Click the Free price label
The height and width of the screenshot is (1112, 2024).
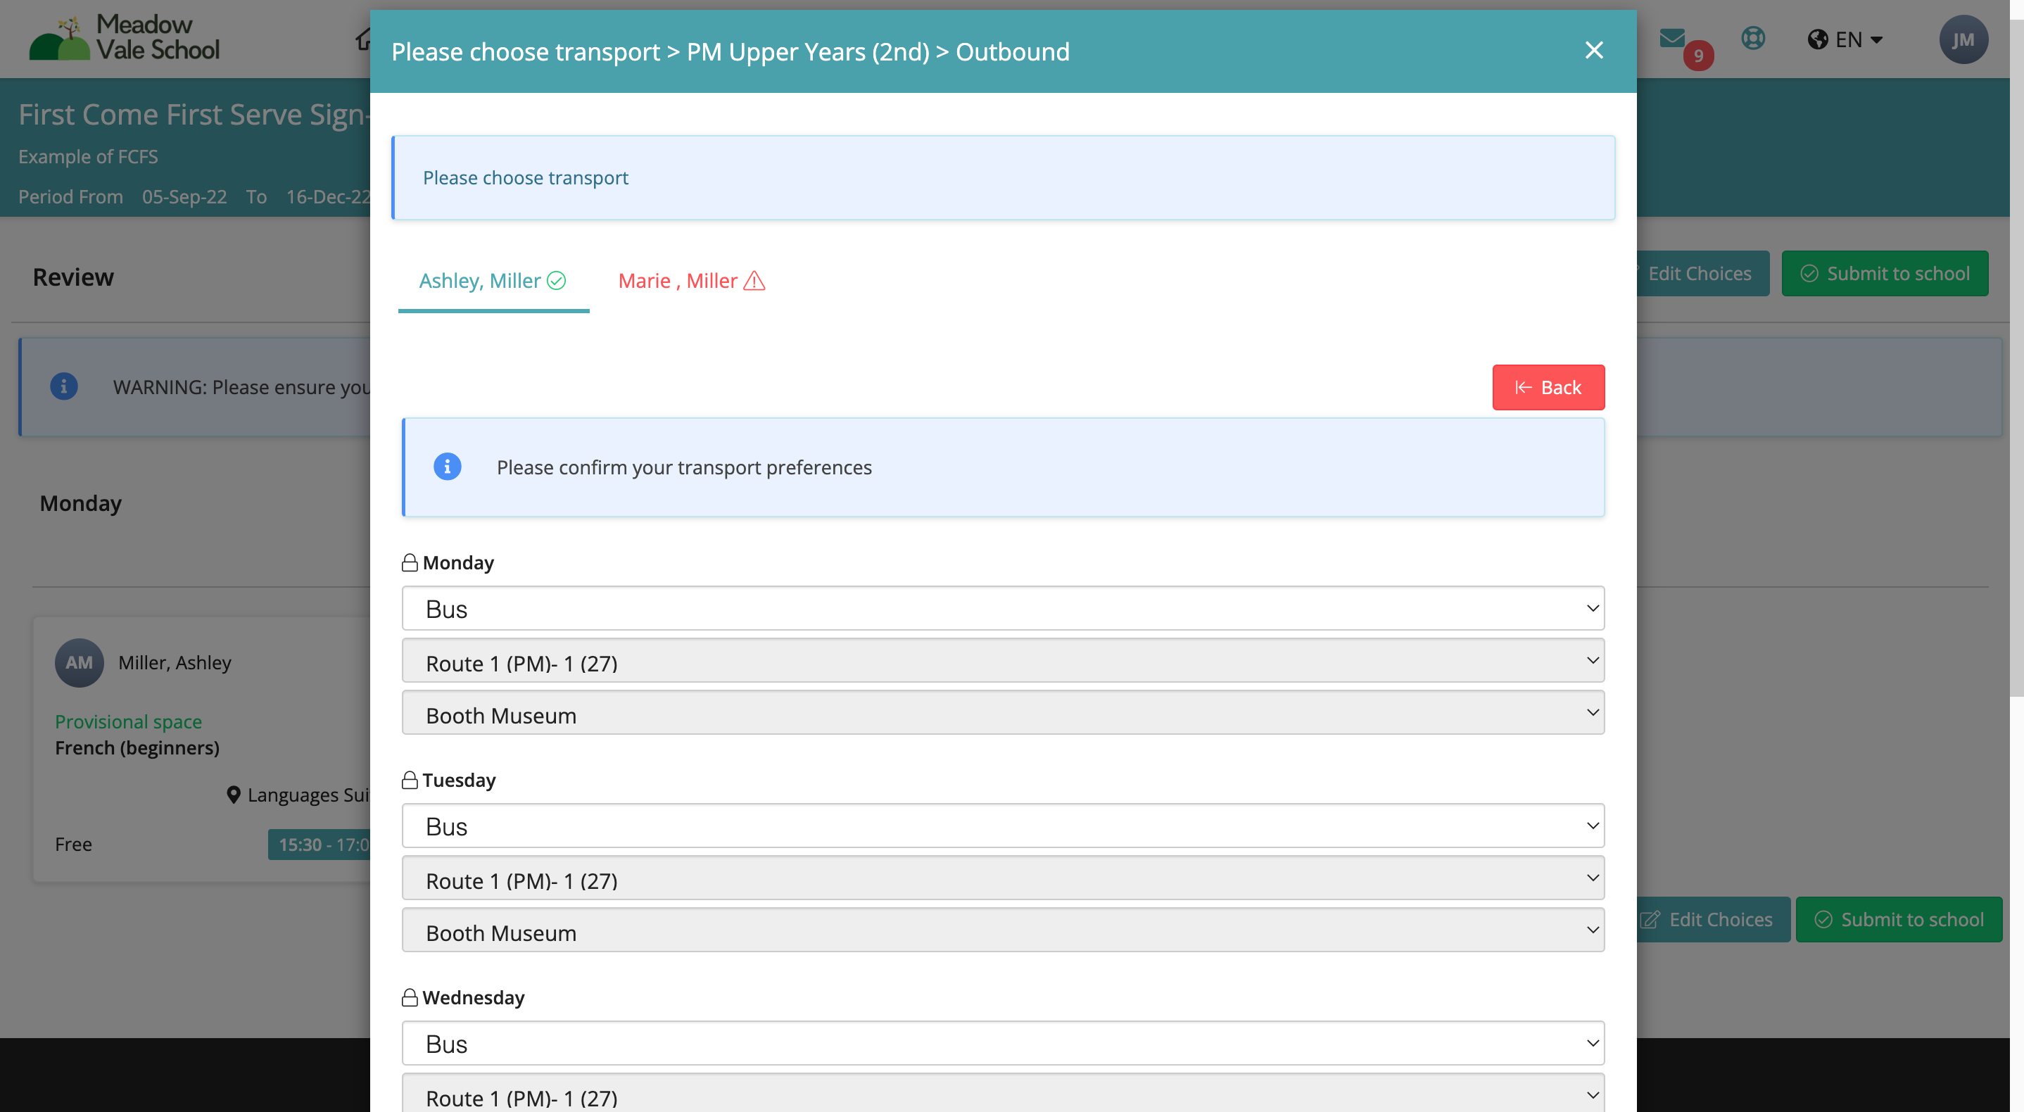coord(73,844)
